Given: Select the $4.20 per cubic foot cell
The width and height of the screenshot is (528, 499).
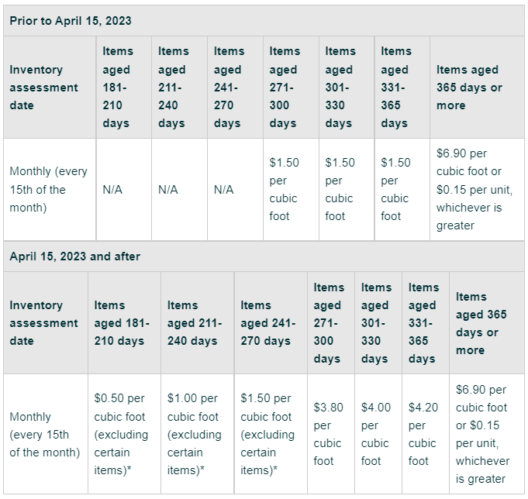Looking at the screenshot, I should [426, 434].
